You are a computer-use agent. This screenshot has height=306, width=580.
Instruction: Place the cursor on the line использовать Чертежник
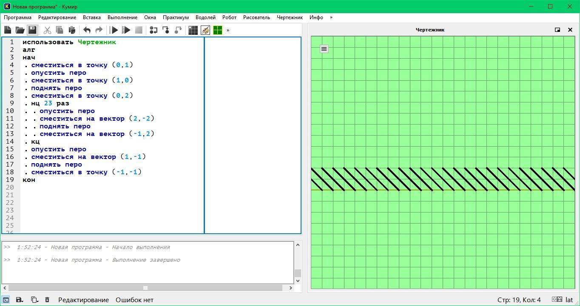point(69,42)
